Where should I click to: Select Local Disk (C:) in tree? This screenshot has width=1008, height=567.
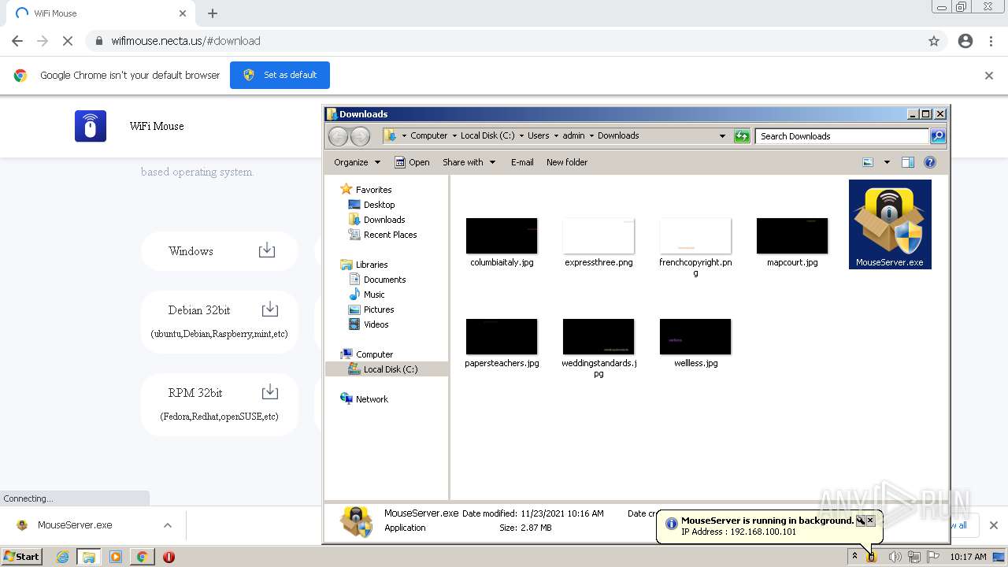(x=390, y=369)
